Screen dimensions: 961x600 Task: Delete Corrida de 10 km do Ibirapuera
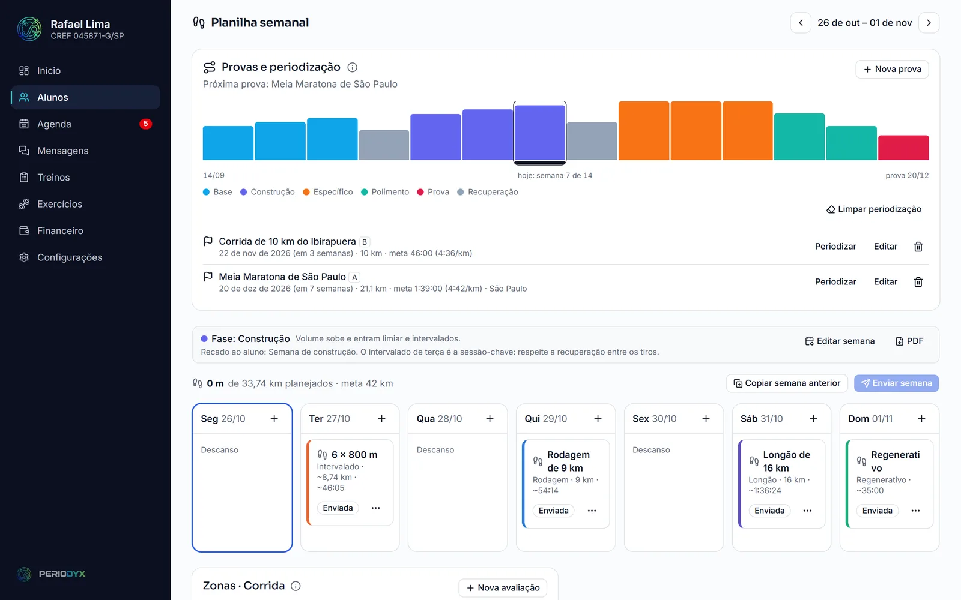click(x=918, y=247)
